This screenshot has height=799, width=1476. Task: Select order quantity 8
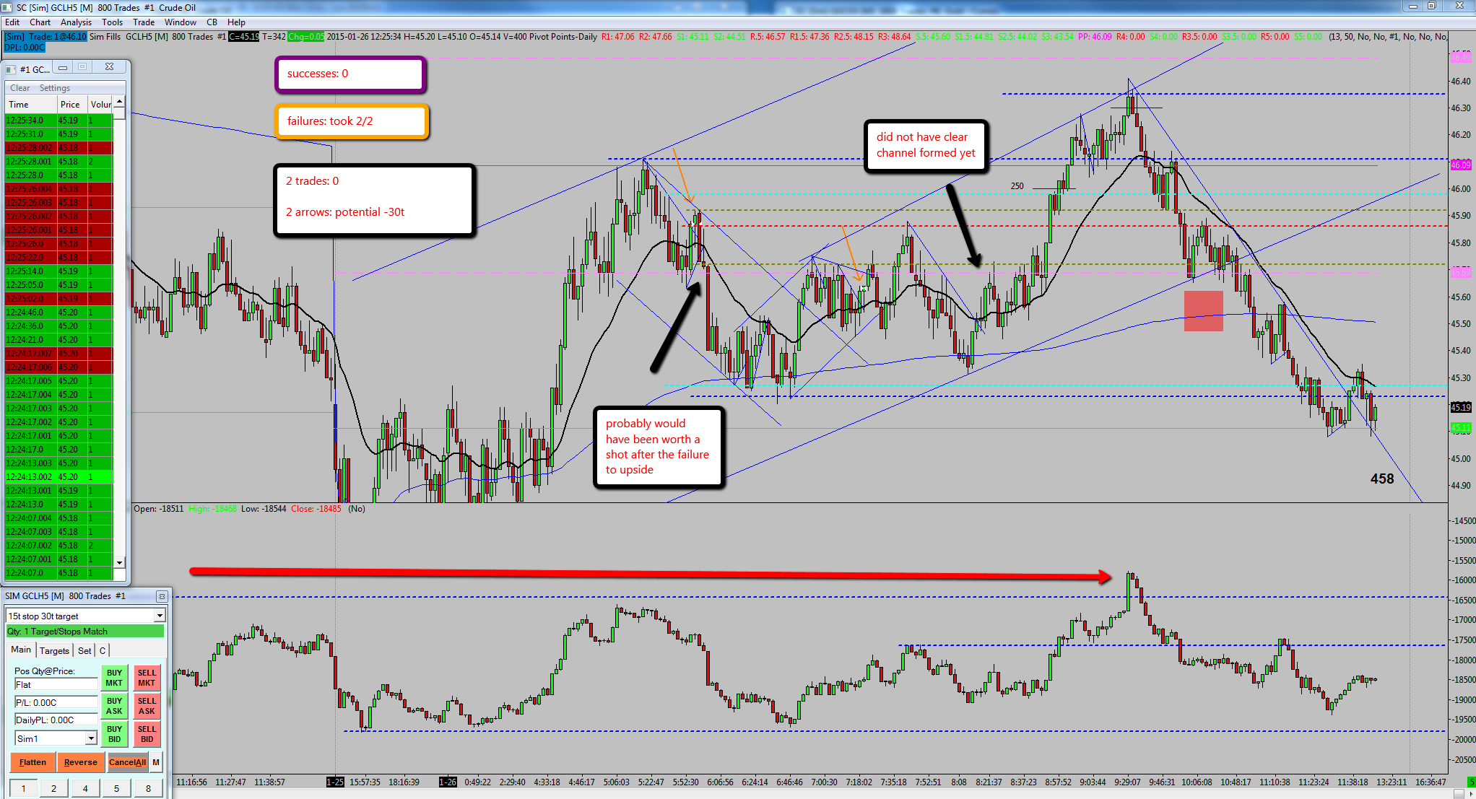pyautogui.click(x=148, y=788)
